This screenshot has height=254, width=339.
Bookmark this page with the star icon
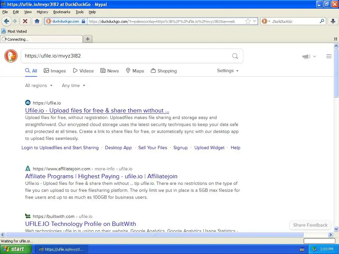[x=248, y=21]
